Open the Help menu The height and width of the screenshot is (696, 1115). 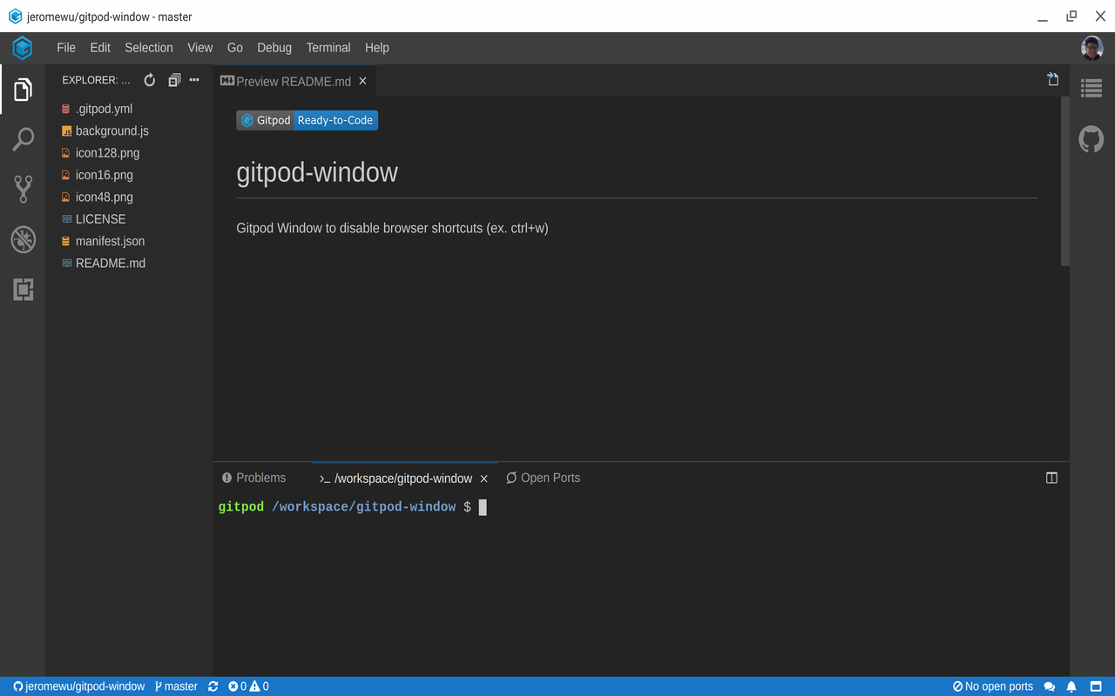click(377, 48)
